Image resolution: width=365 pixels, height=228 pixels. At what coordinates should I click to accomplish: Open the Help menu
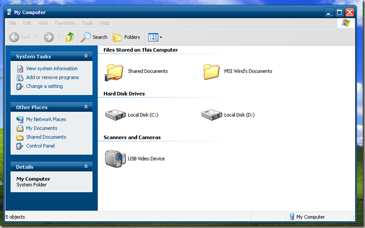pos(104,23)
